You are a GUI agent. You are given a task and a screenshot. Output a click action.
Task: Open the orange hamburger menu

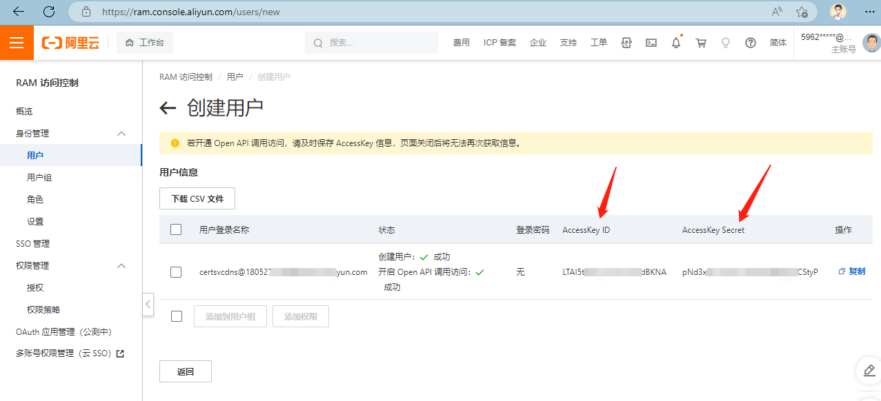click(x=17, y=42)
